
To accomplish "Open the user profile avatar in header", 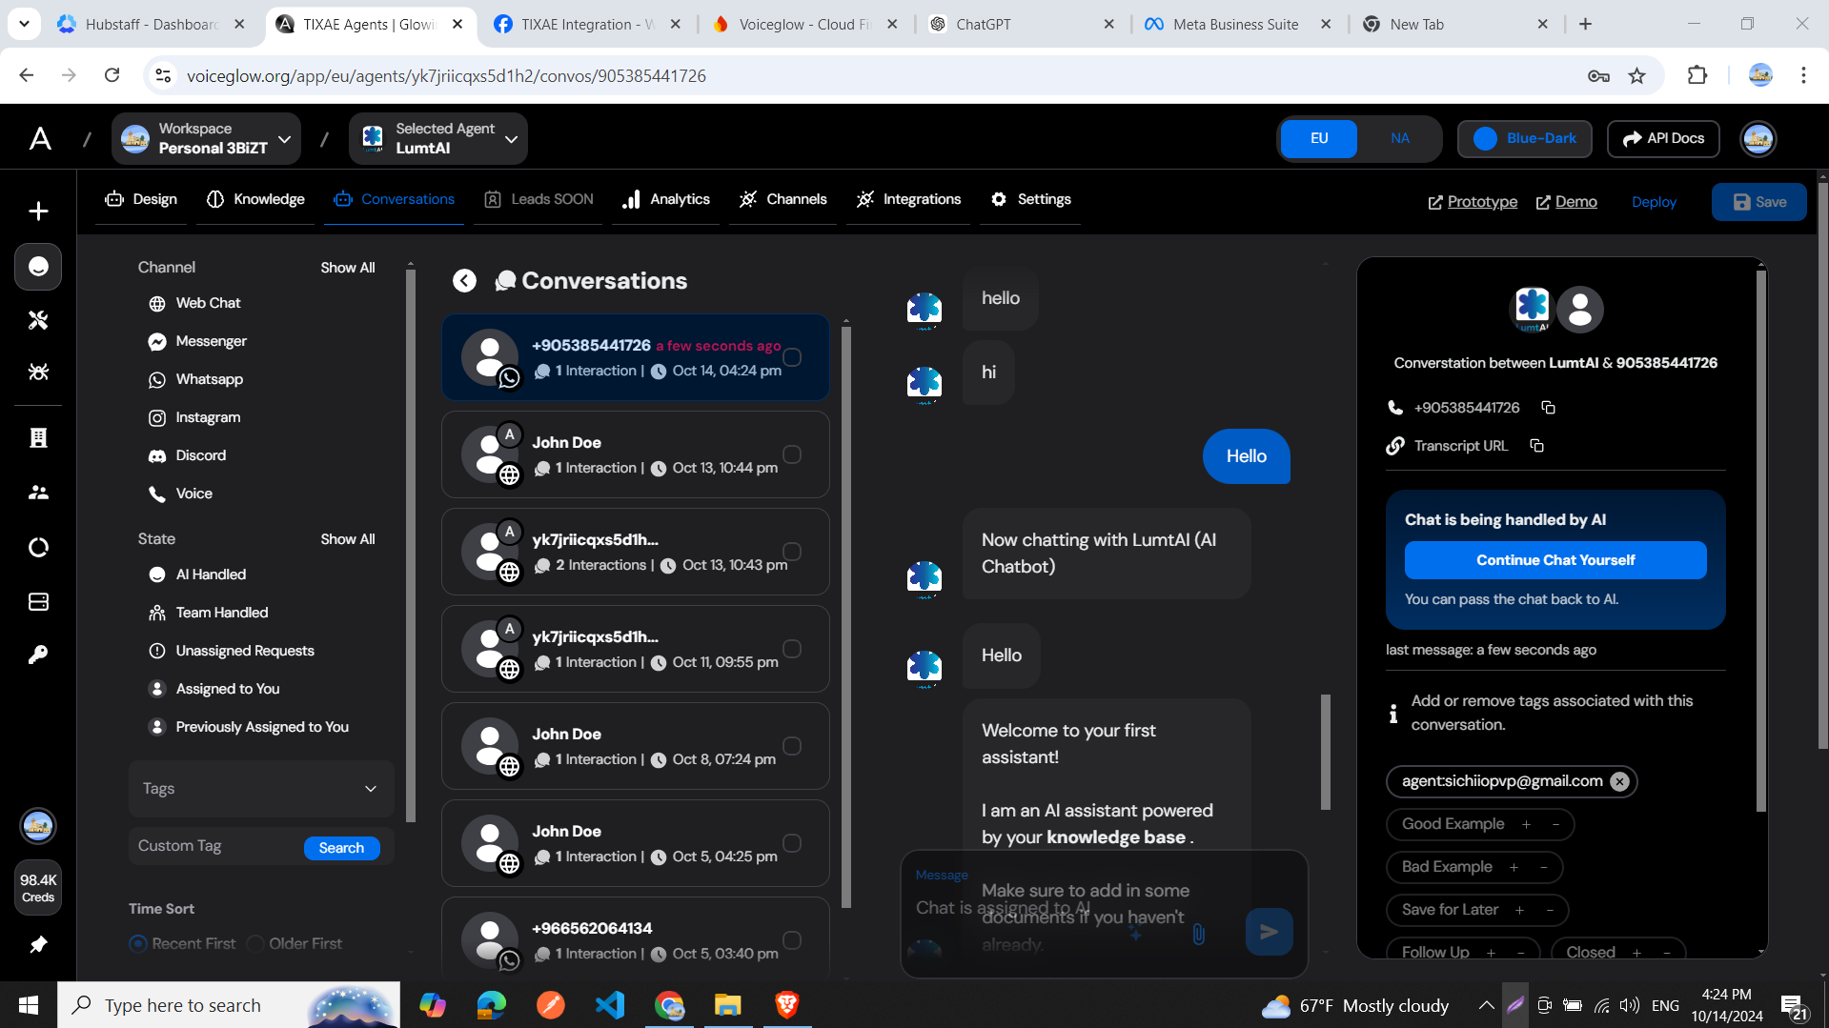I will point(1758,139).
